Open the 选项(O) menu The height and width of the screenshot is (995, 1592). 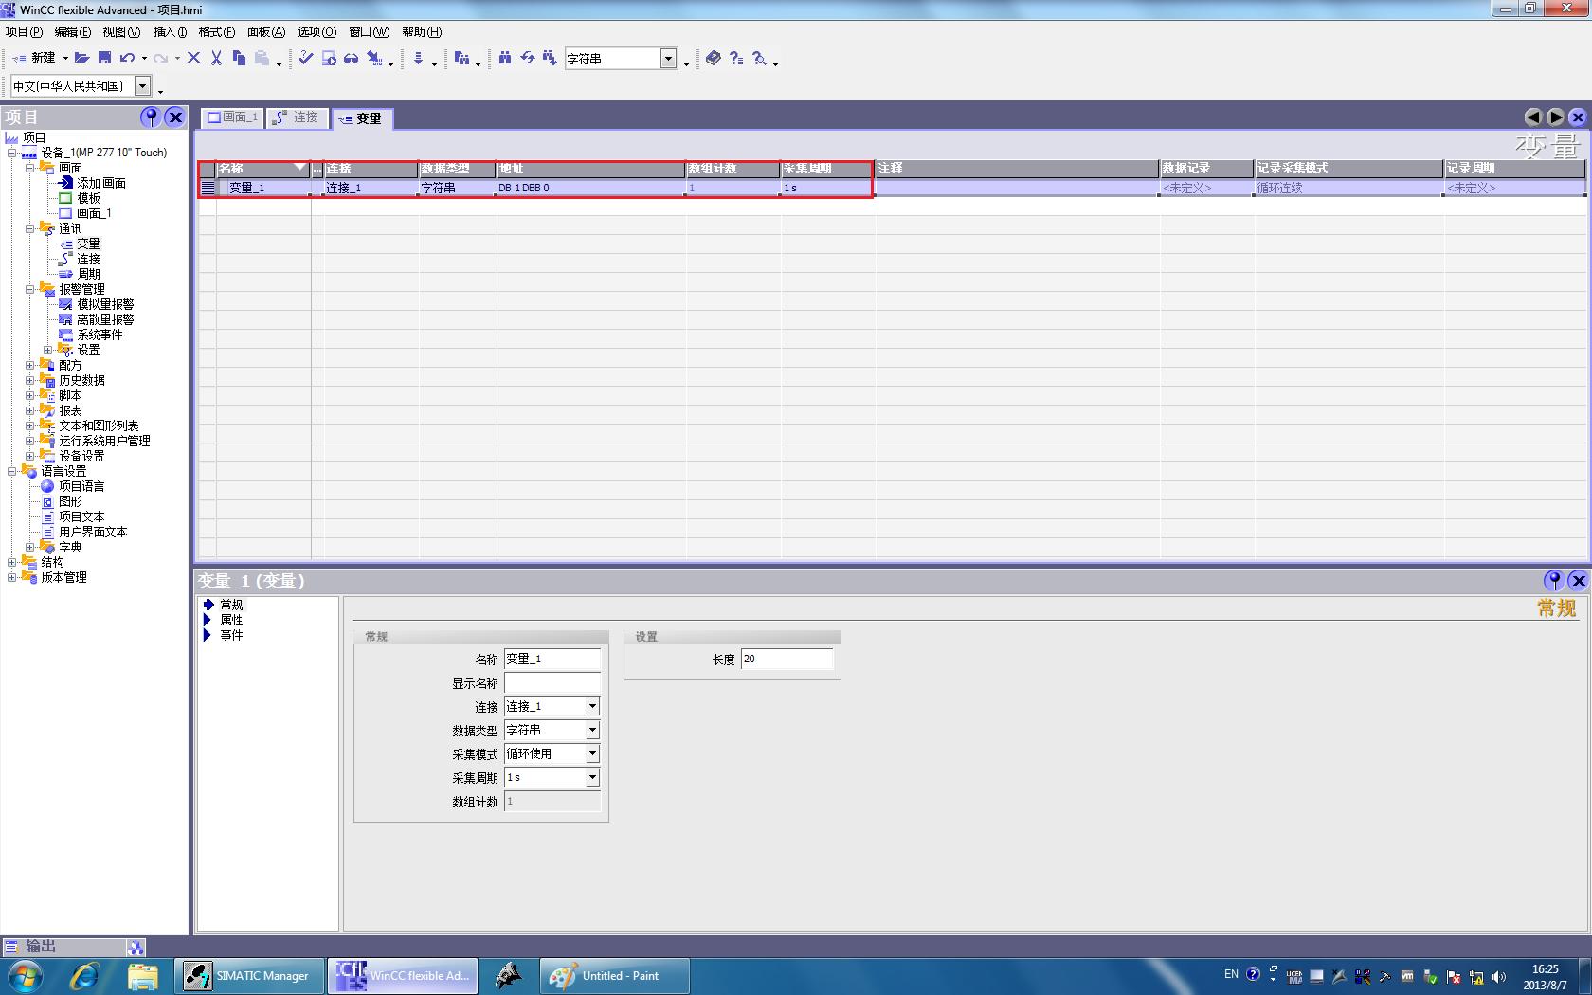tap(317, 32)
